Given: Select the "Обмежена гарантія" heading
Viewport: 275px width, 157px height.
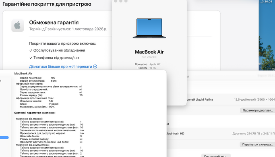Looking at the screenshot, I should 54,23.
